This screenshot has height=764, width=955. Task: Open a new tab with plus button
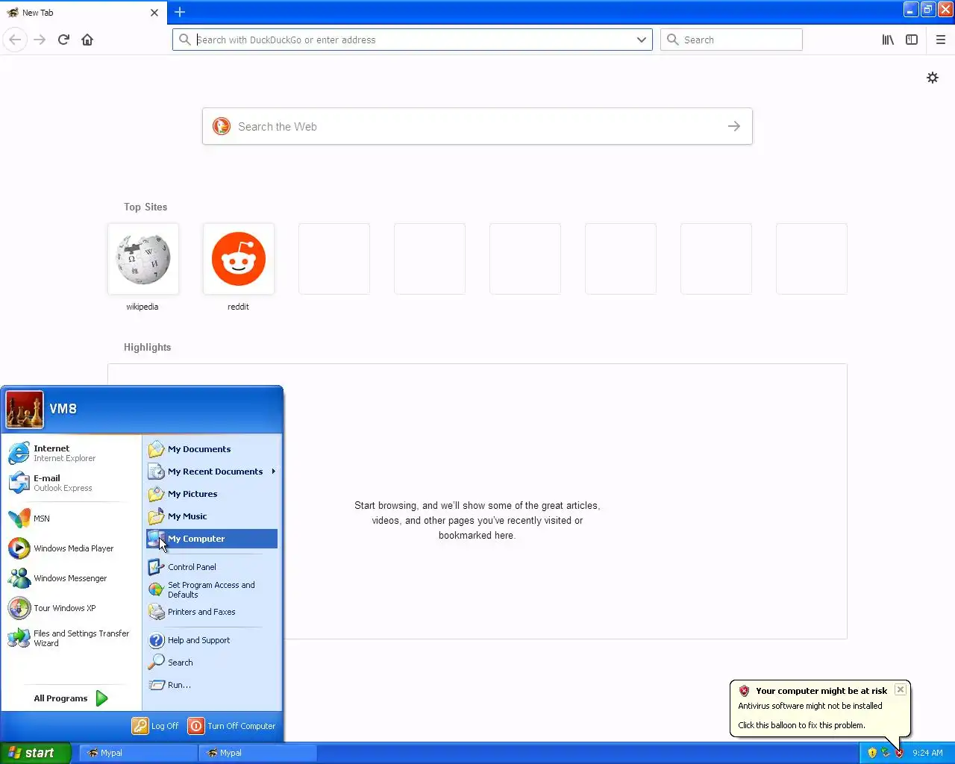coord(180,12)
